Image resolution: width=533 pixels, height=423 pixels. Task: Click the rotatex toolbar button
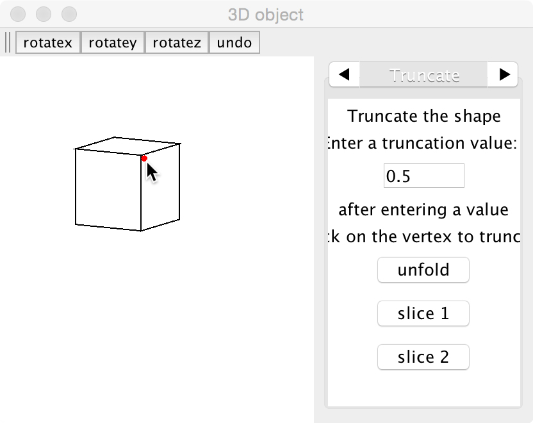(48, 43)
